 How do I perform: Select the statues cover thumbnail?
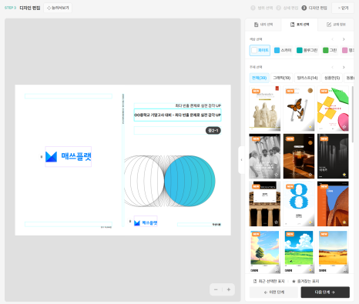click(x=265, y=109)
